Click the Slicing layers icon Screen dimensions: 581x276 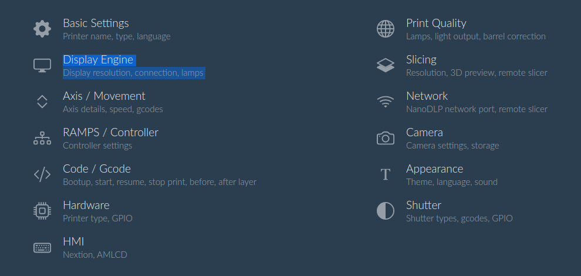(386, 65)
